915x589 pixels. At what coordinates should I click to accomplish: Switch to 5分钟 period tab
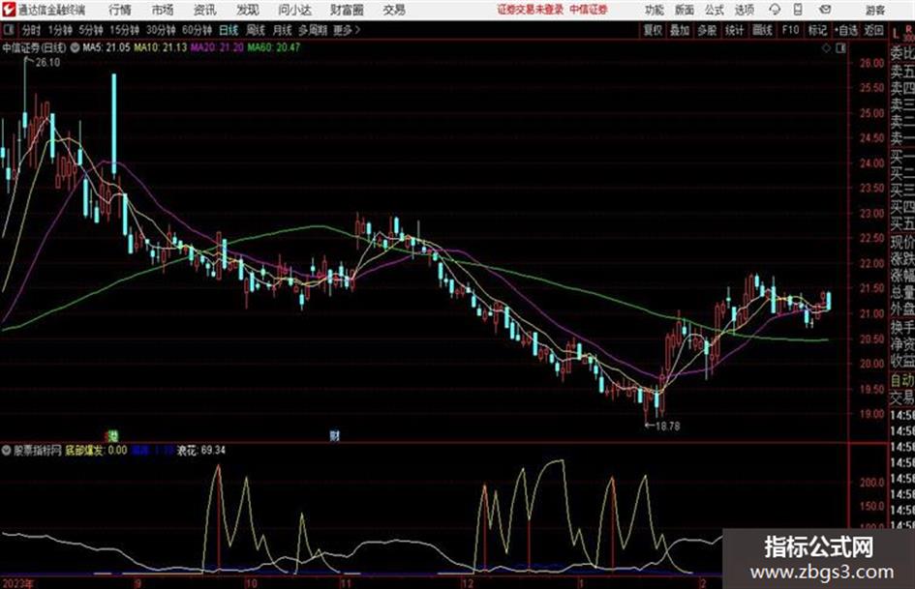coord(91,30)
